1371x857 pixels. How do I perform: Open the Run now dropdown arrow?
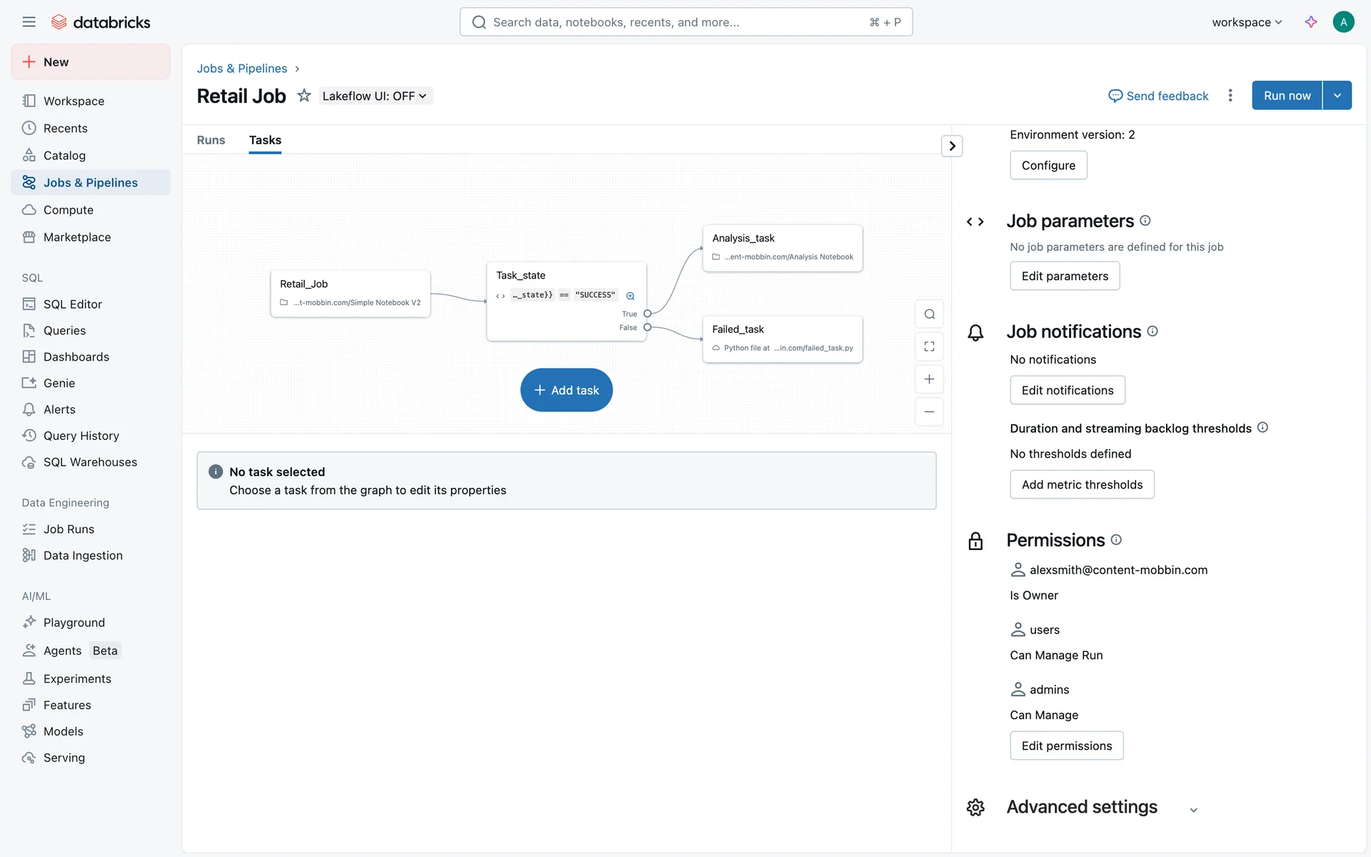tap(1337, 96)
